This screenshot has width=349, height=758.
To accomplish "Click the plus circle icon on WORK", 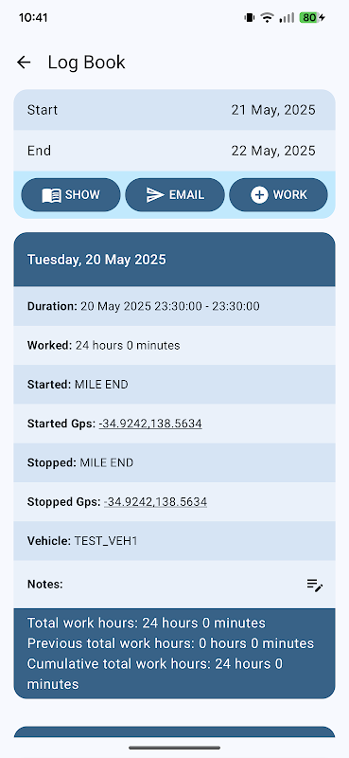I will point(259,195).
